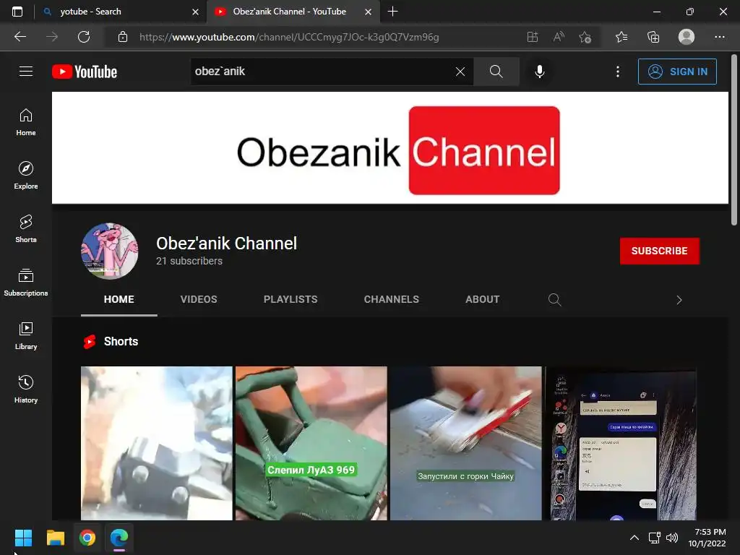Open Google Chrome from taskbar
The image size is (740, 555).
[x=87, y=538]
